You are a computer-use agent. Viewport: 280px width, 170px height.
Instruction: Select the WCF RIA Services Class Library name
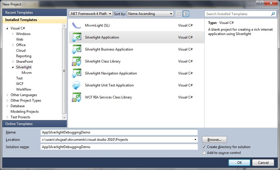click(x=108, y=97)
